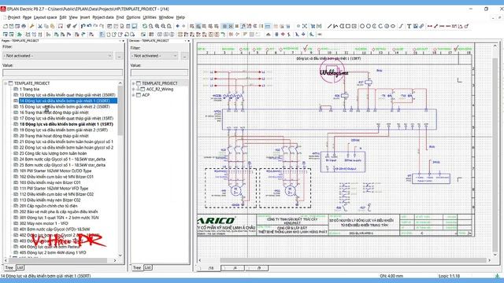Image resolution: width=504 pixels, height=283 pixels.
Task: Click the Copy icon in toolbar
Action: pyautogui.click(x=46, y=26)
